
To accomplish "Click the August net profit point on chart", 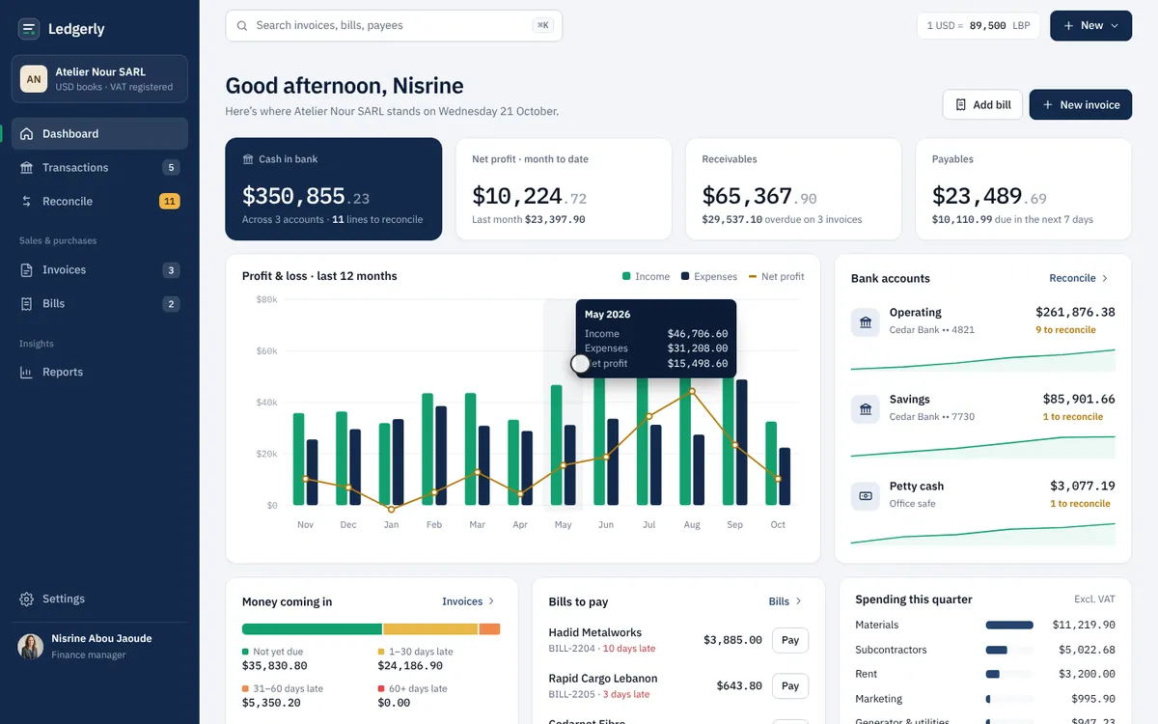I will 692,392.
